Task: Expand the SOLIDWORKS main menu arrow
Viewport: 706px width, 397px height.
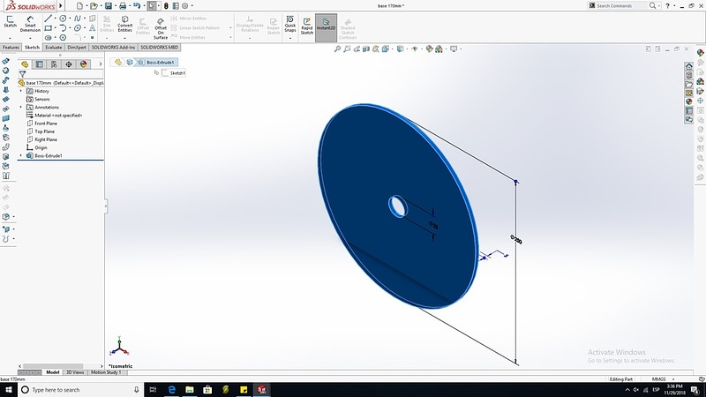Action: (61, 6)
